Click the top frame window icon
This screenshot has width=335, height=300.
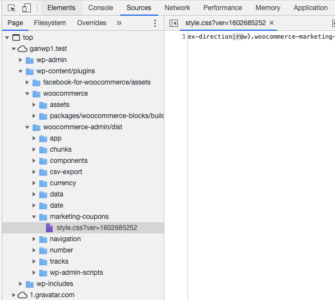tap(16, 37)
